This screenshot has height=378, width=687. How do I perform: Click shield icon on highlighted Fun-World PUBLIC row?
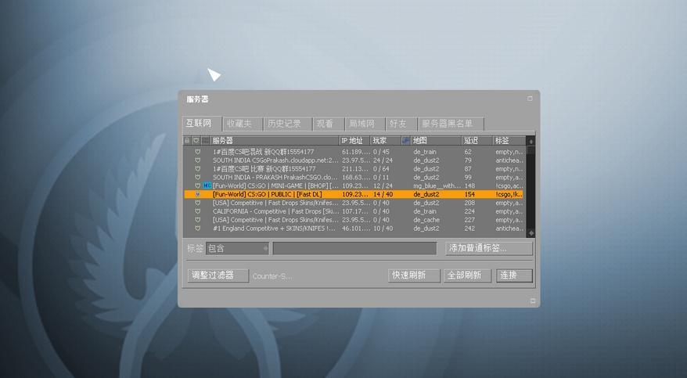click(197, 194)
